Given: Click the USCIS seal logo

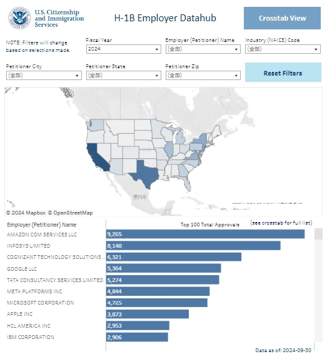Looking at the screenshot, I should [19, 18].
